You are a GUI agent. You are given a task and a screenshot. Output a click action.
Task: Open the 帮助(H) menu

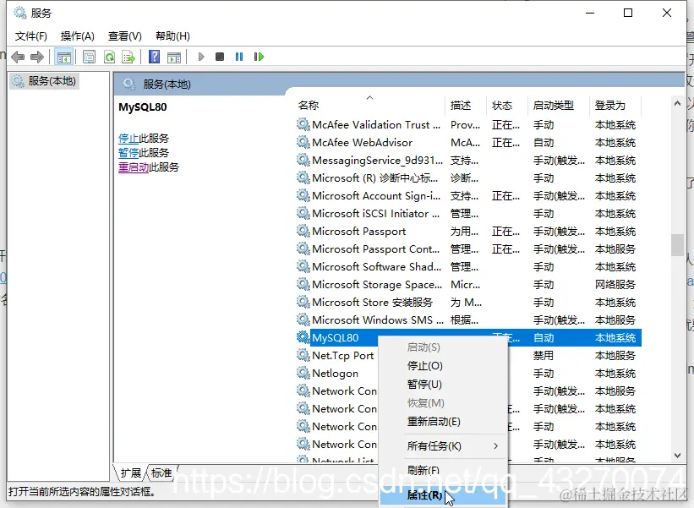tap(172, 36)
